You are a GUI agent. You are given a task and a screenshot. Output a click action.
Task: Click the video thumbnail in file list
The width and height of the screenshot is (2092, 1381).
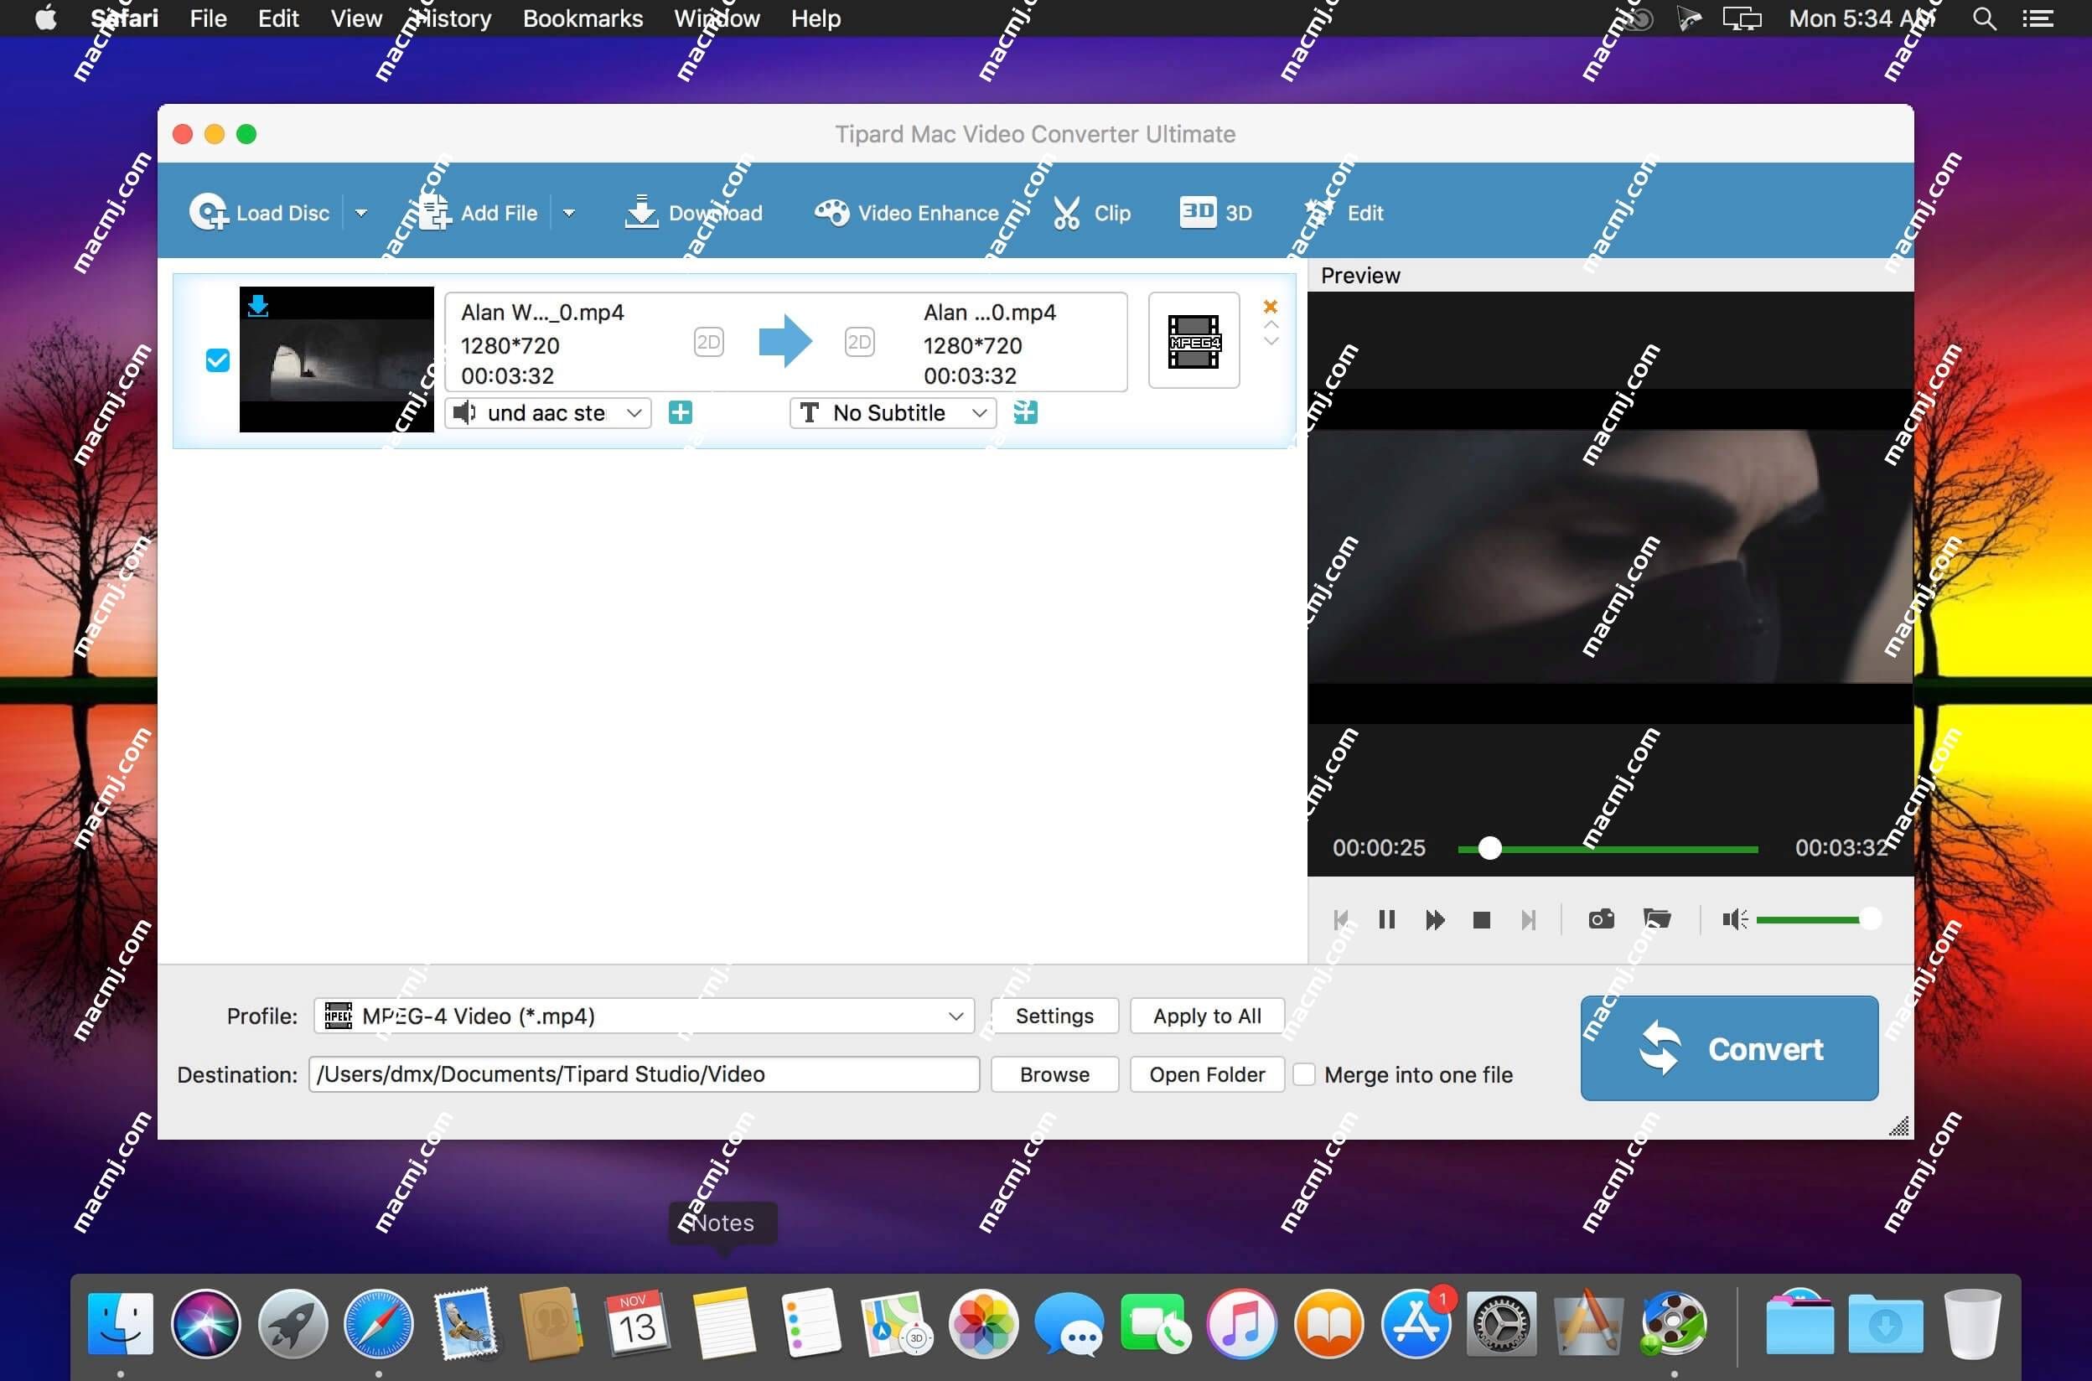338,359
